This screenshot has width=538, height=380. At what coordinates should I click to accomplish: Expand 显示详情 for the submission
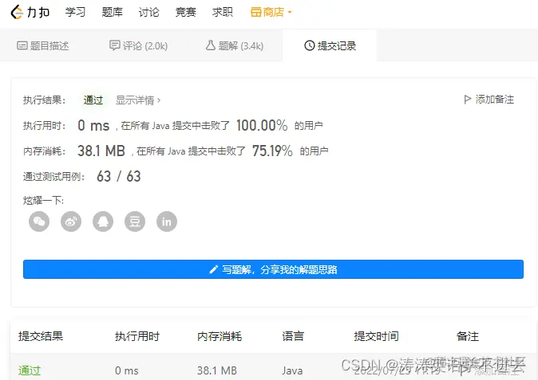click(138, 100)
